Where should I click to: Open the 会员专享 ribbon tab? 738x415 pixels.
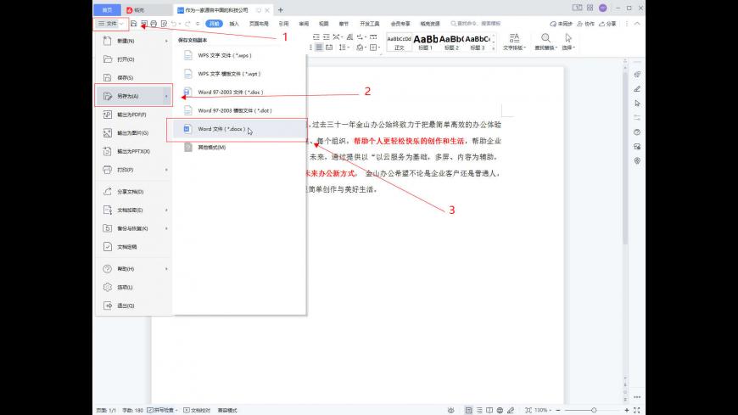click(400, 24)
